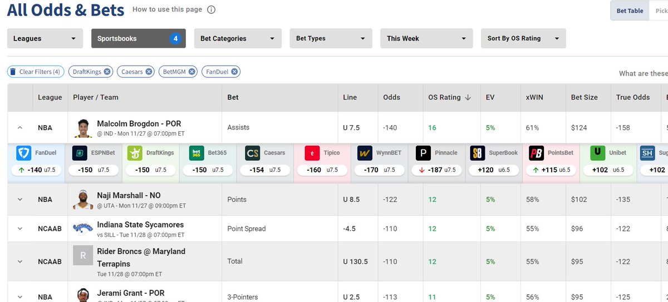
Task: Click Bet365 -150 u7.5 odds button
Action: [208, 170]
